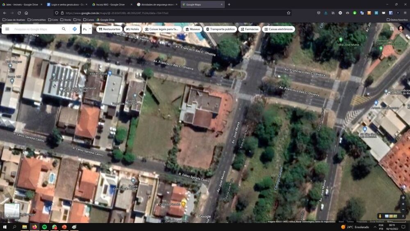This screenshot has width=410, height=231.
Task: Zoom out the map with minus
Action: coord(403,210)
